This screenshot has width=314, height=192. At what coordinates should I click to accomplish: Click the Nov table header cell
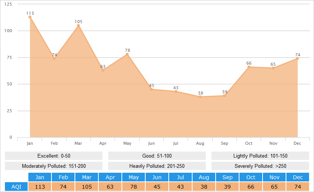point(274,177)
